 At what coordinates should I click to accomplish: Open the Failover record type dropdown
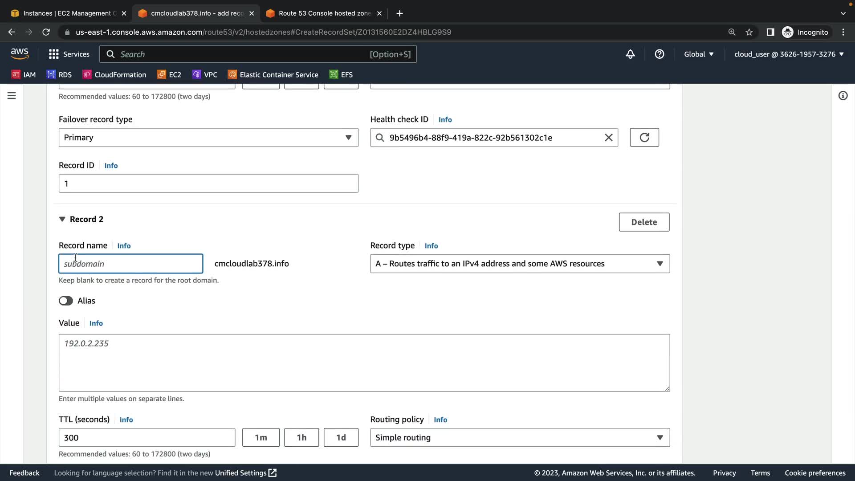pos(208,137)
